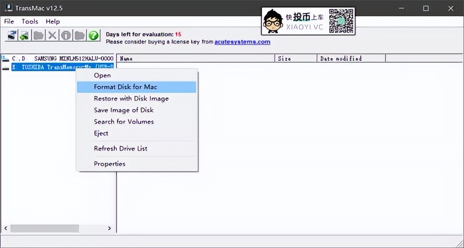Choose Open in the context menu
Viewport: 464px width, 248px height.
pos(137,75)
